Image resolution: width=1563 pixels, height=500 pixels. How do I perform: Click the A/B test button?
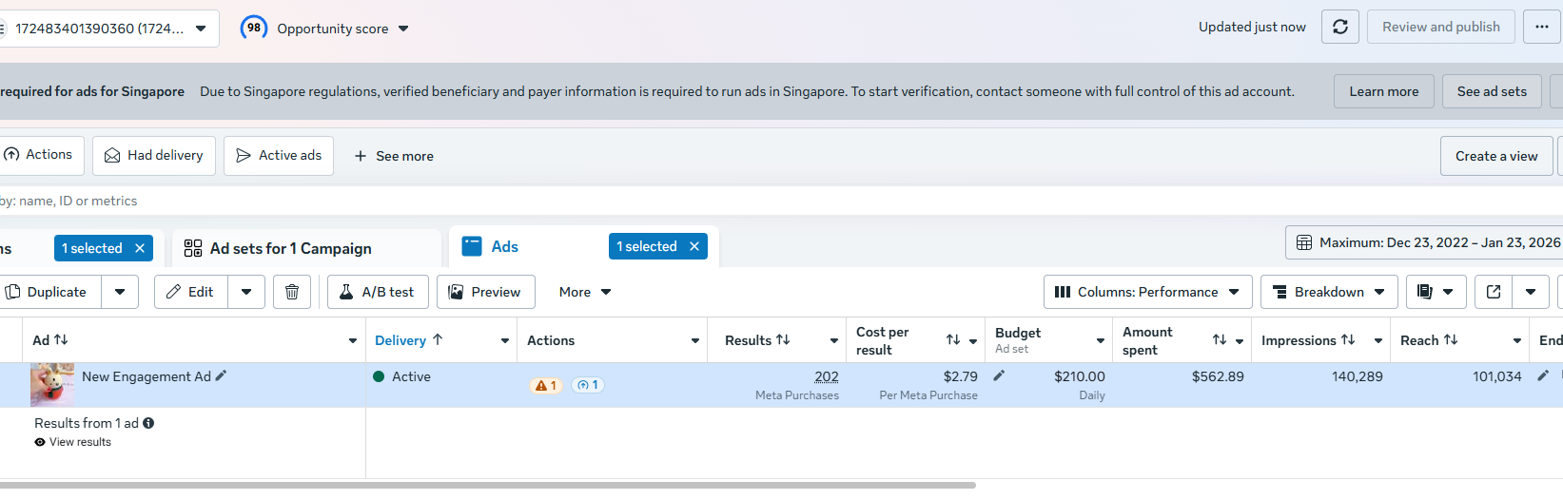[x=378, y=292]
